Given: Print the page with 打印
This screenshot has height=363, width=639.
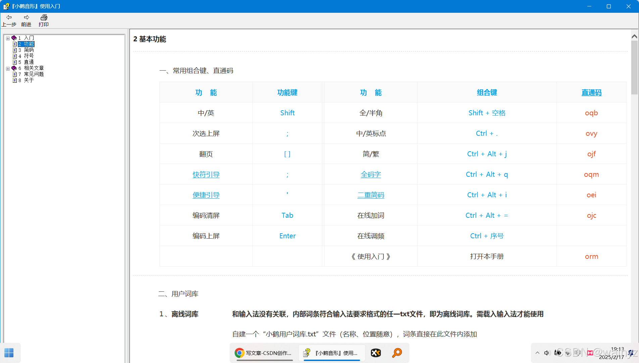Looking at the screenshot, I should pyautogui.click(x=44, y=21).
